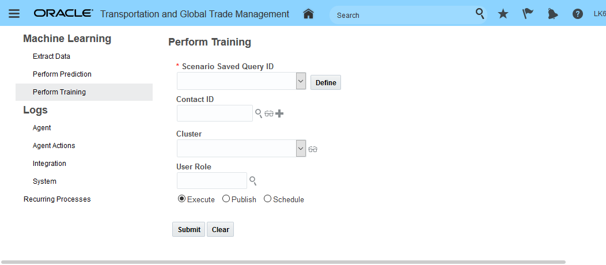Select the Publish radio button
Screen dimensions: 606x265
pyautogui.click(x=226, y=199)
